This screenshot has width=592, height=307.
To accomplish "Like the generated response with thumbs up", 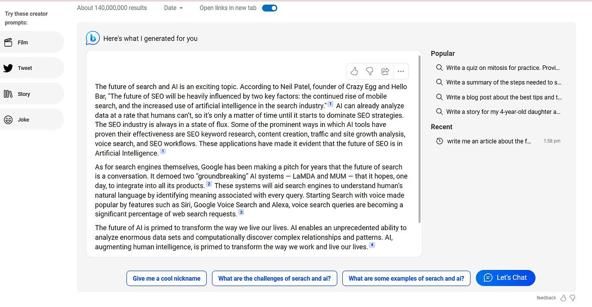I will (x=354, y=71).
